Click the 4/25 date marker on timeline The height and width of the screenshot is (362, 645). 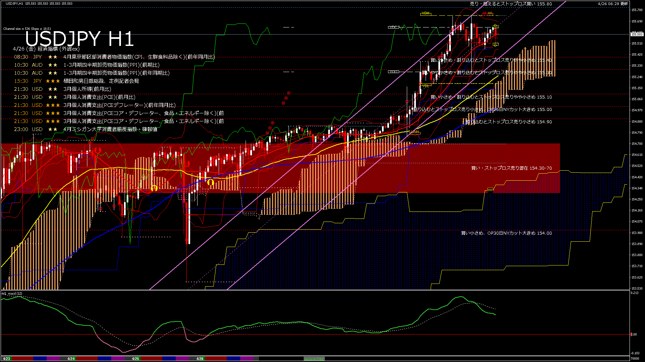point(135,359)
